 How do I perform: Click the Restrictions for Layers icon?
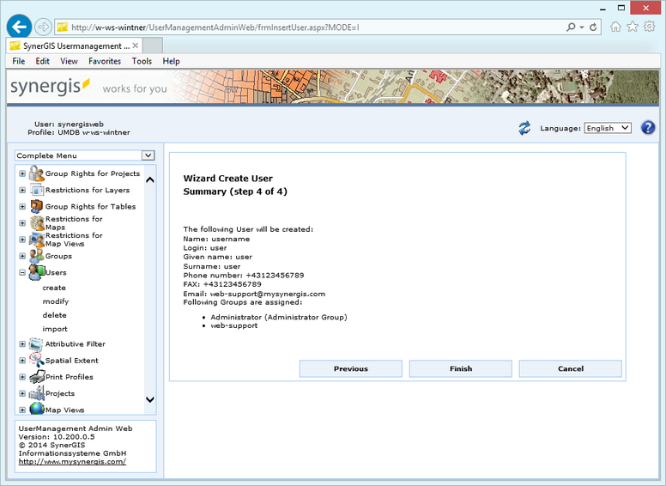pyautogui.click(x=37, y=190)
